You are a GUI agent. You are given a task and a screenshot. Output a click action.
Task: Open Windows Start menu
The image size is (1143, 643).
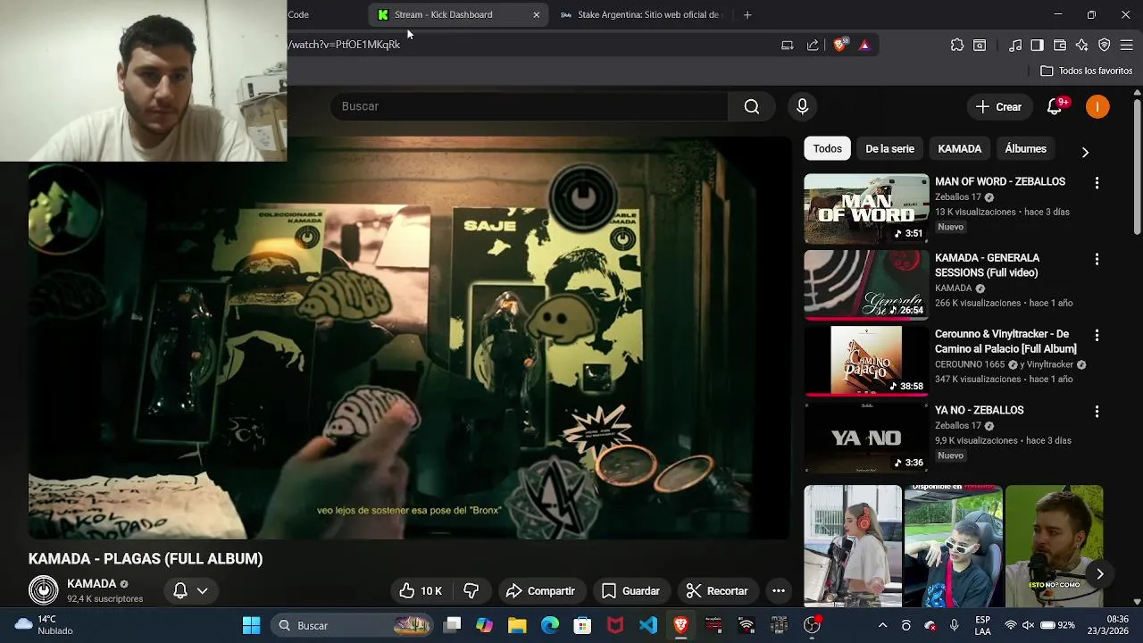coord(252,625)
